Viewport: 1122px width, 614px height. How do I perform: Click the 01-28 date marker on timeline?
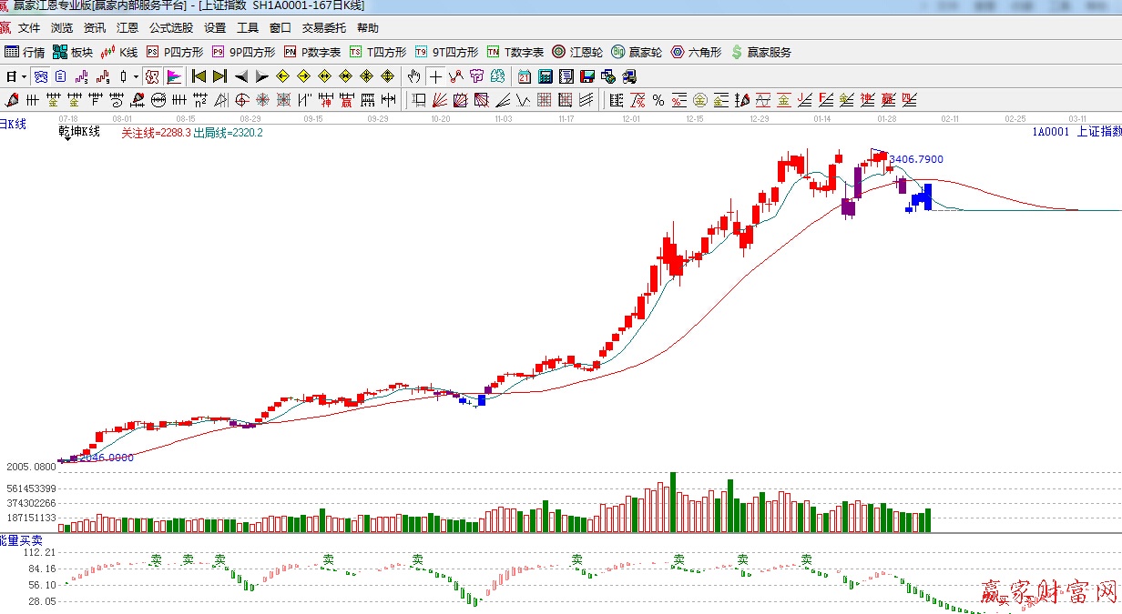click(887, 119)
